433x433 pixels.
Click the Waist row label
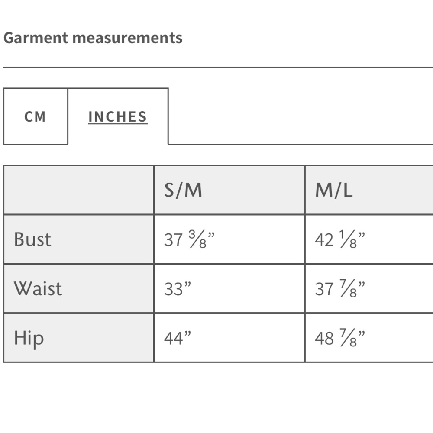(38, 288)
